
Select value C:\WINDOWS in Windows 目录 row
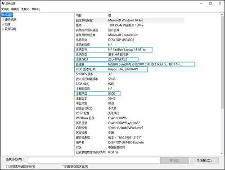tap(117, 118)
